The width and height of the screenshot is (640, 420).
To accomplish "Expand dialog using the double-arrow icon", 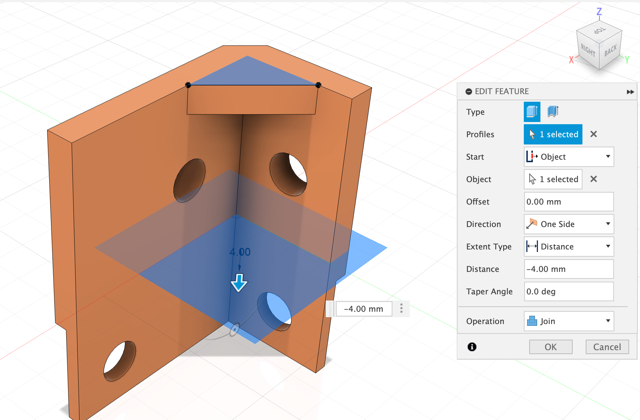I will point(630,92).
